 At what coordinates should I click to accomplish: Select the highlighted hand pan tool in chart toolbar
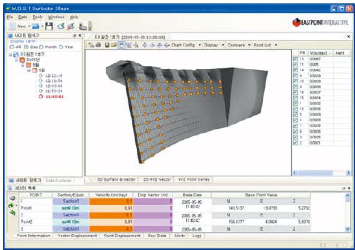pyautogui.click(x=121, y=45)
